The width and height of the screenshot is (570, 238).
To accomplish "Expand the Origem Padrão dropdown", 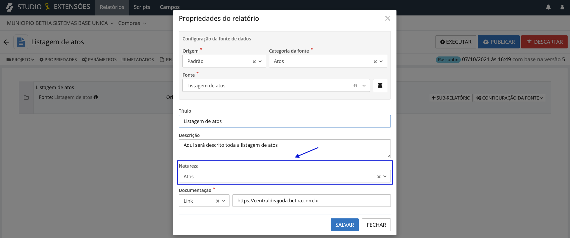I will click(x=260, y=62).
